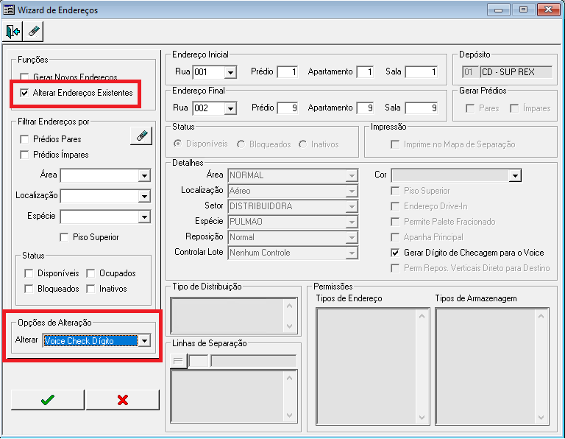Viewport: 565px width, 439px height.
Task: Click the Depósito code field 01
Action: point(470,72)
